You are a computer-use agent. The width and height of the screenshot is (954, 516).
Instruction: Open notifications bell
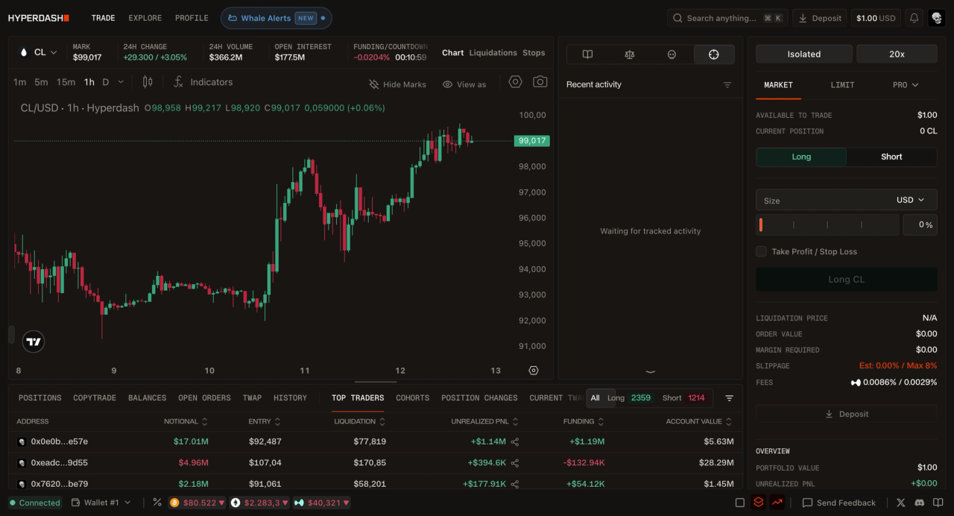[914, 18]
